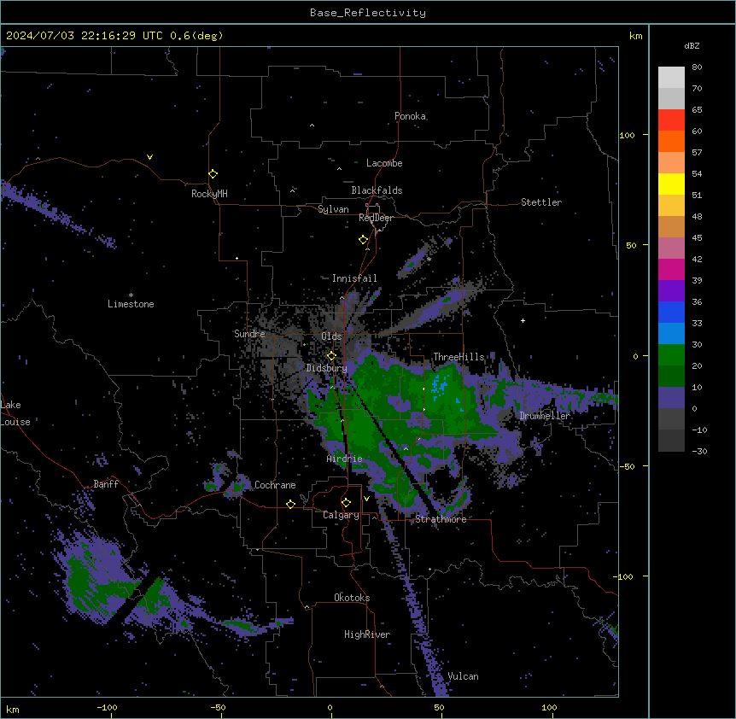This screenshot has width=736, height=719.
Task: Click the Calgary label
Action: [342, 515]
